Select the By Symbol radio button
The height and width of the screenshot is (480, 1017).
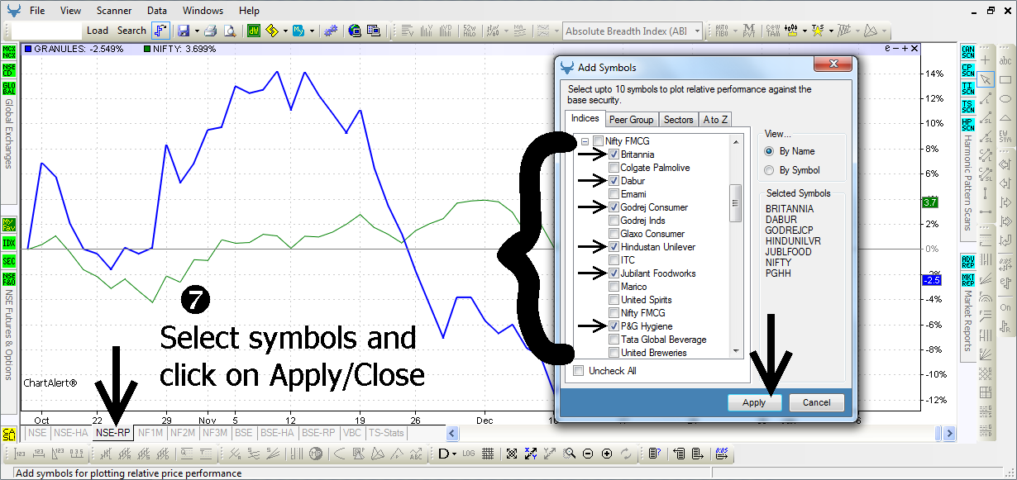(770, 170)
